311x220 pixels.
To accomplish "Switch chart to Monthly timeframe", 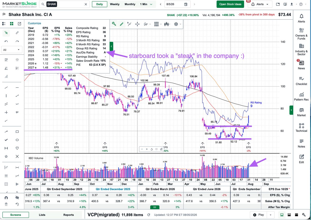I will pos(130,4).
